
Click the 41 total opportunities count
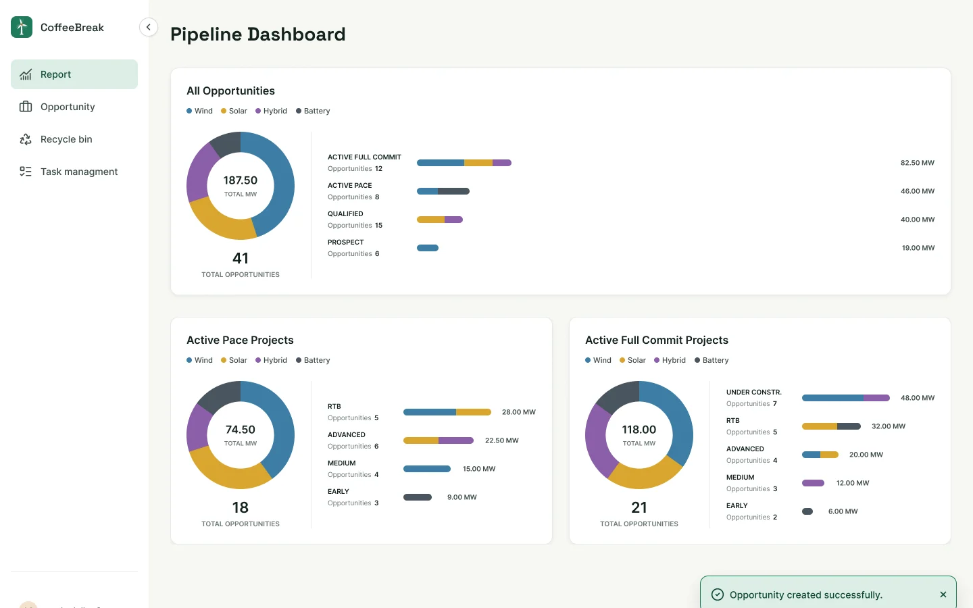tap(241, 258)
